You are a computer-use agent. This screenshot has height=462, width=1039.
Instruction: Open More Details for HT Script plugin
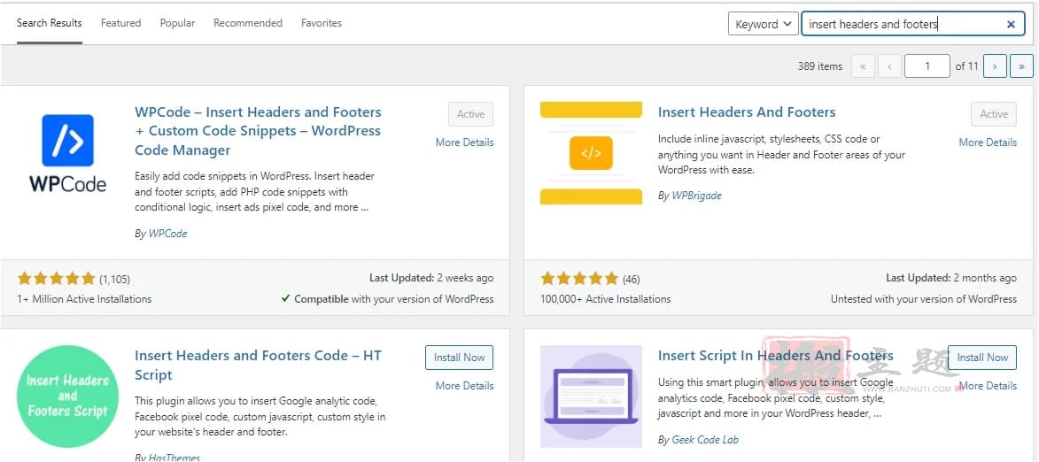click(464, 386)
